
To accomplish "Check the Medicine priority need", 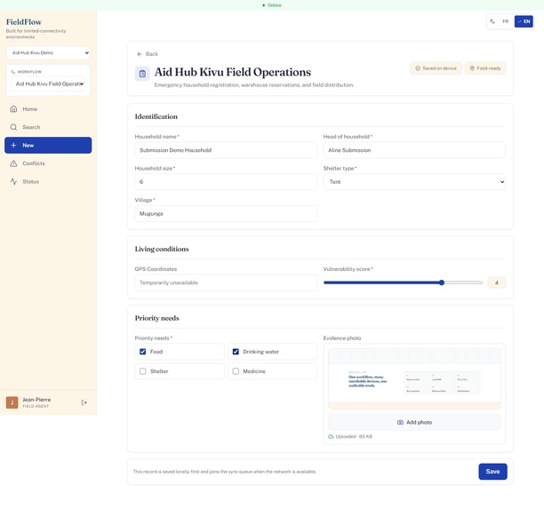I will 236,371.
